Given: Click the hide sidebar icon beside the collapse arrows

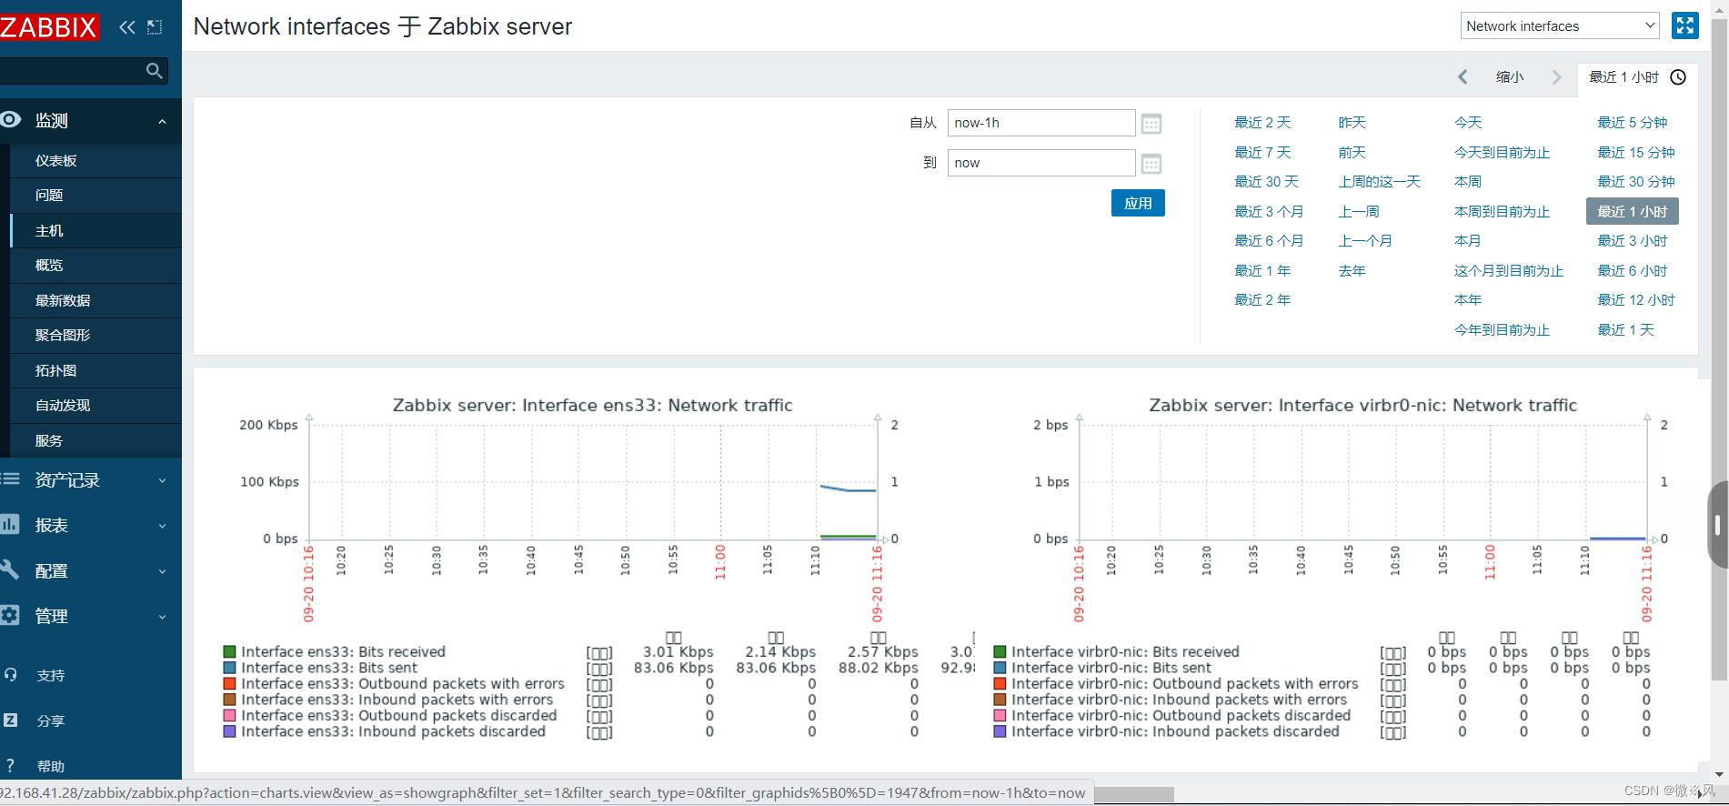Looking at the screenshot, I should pos(155,27).
